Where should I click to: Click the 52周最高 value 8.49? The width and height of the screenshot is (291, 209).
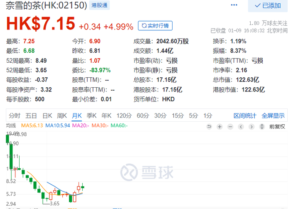point(41,61)
